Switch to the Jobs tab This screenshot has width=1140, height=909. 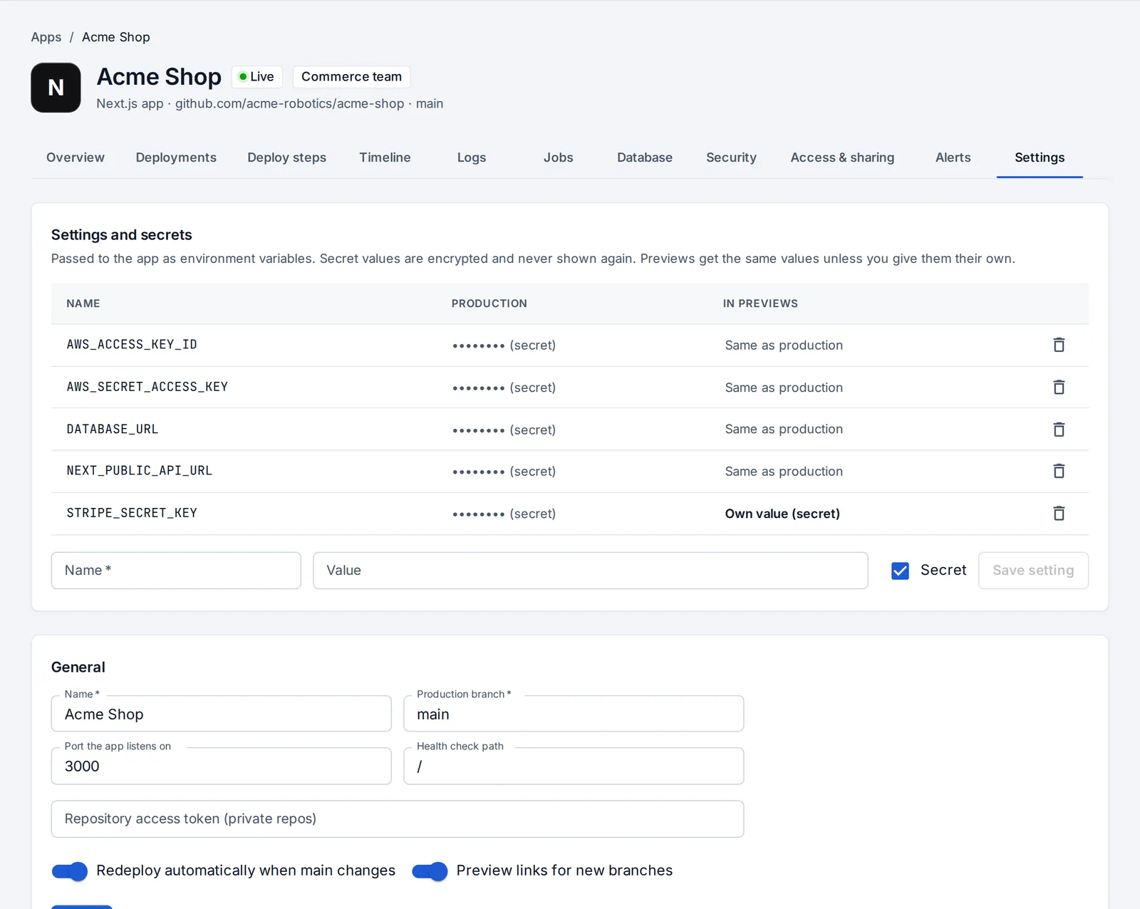point(559,157)
